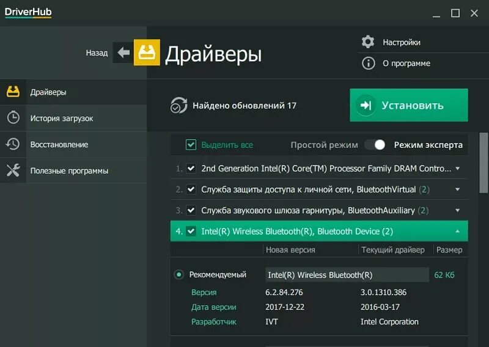Toggle the Выделить все checkbox
This screenshot has width=489, height=347.
(x=191, y=145)
